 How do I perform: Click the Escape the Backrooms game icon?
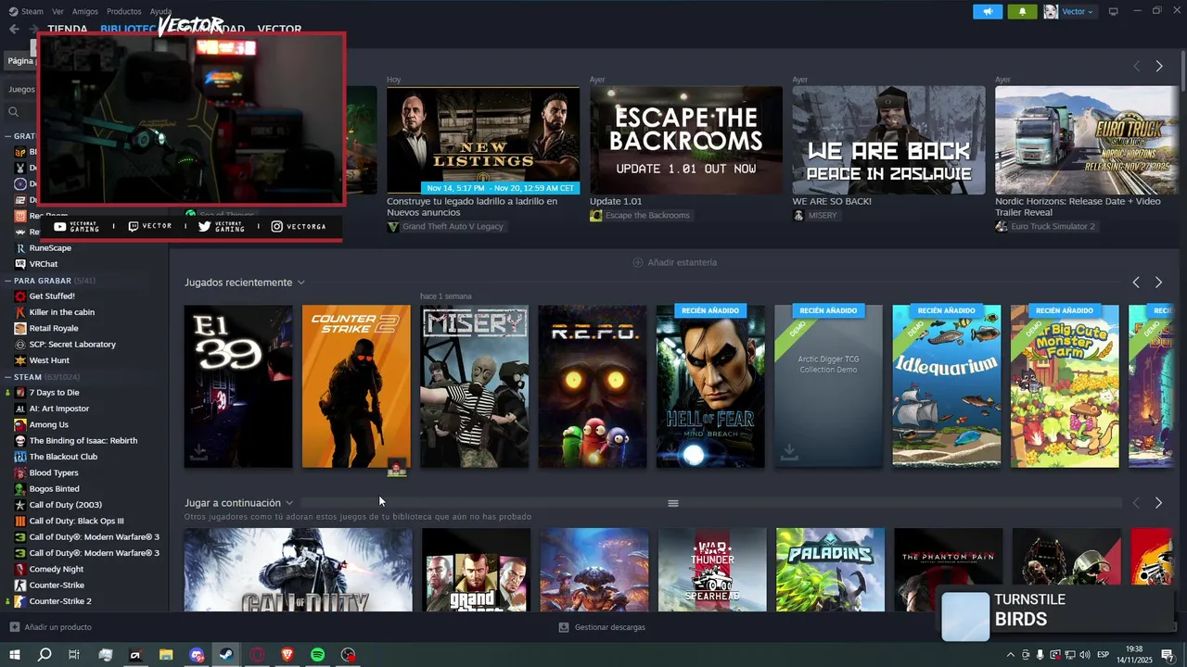(x=596, y=216)
